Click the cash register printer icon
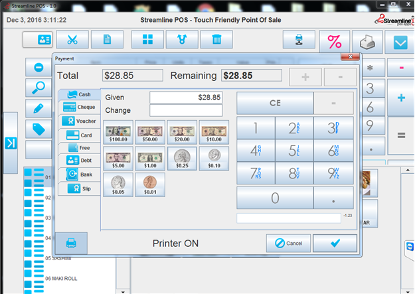 pos(367,42)
